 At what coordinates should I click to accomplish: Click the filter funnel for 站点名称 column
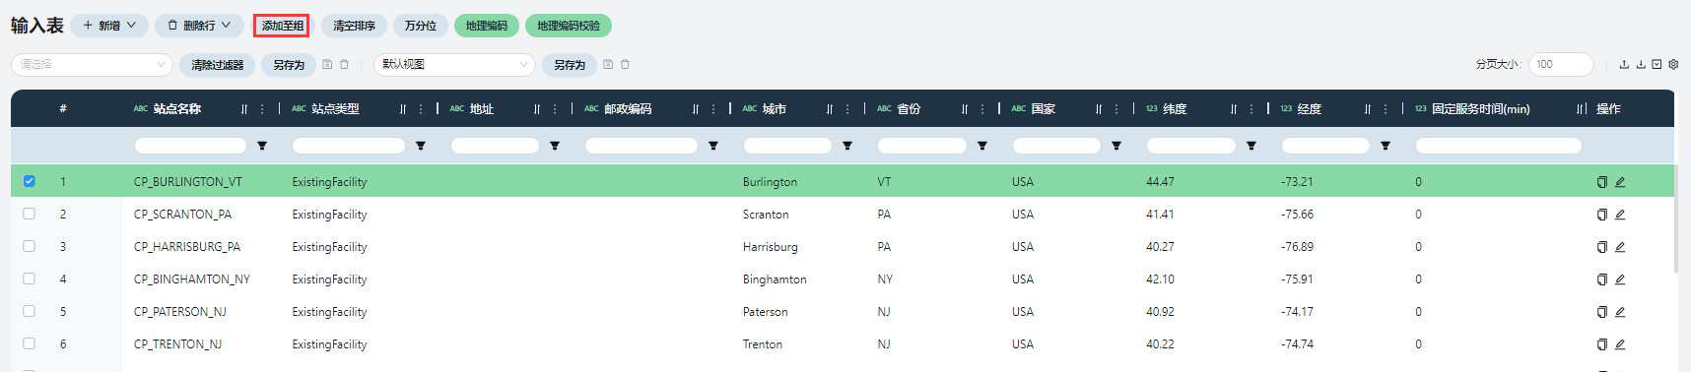coord(262,146)
